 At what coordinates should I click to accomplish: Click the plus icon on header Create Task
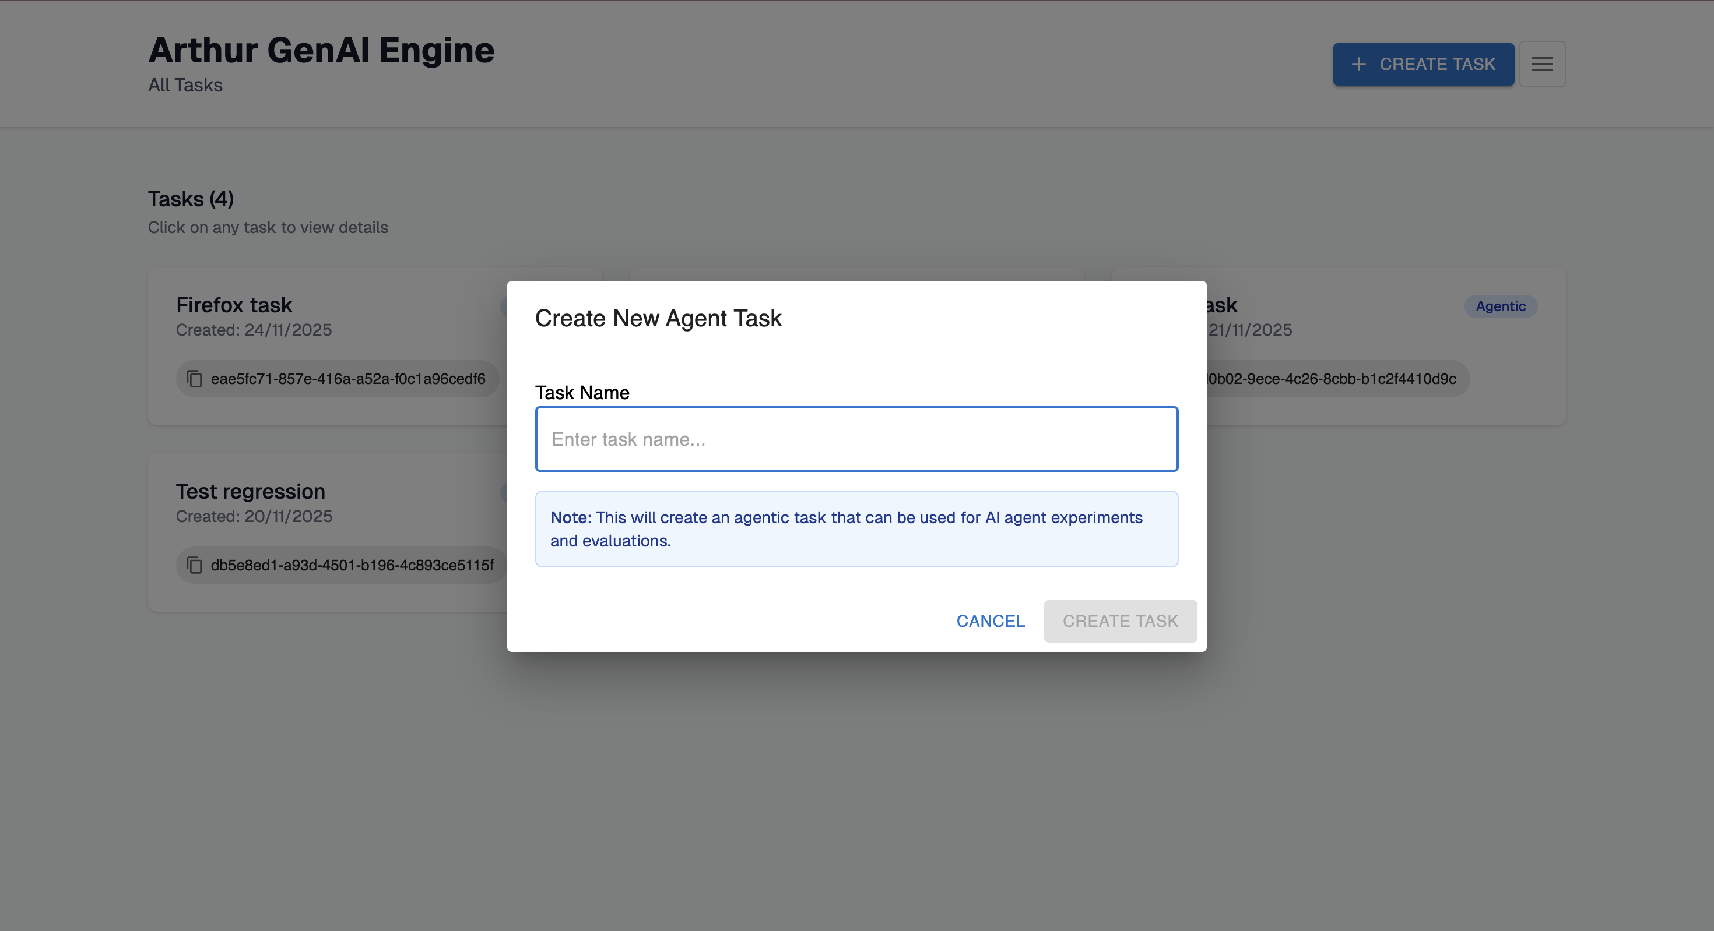pyautogui.click(x=1359, y=64)
